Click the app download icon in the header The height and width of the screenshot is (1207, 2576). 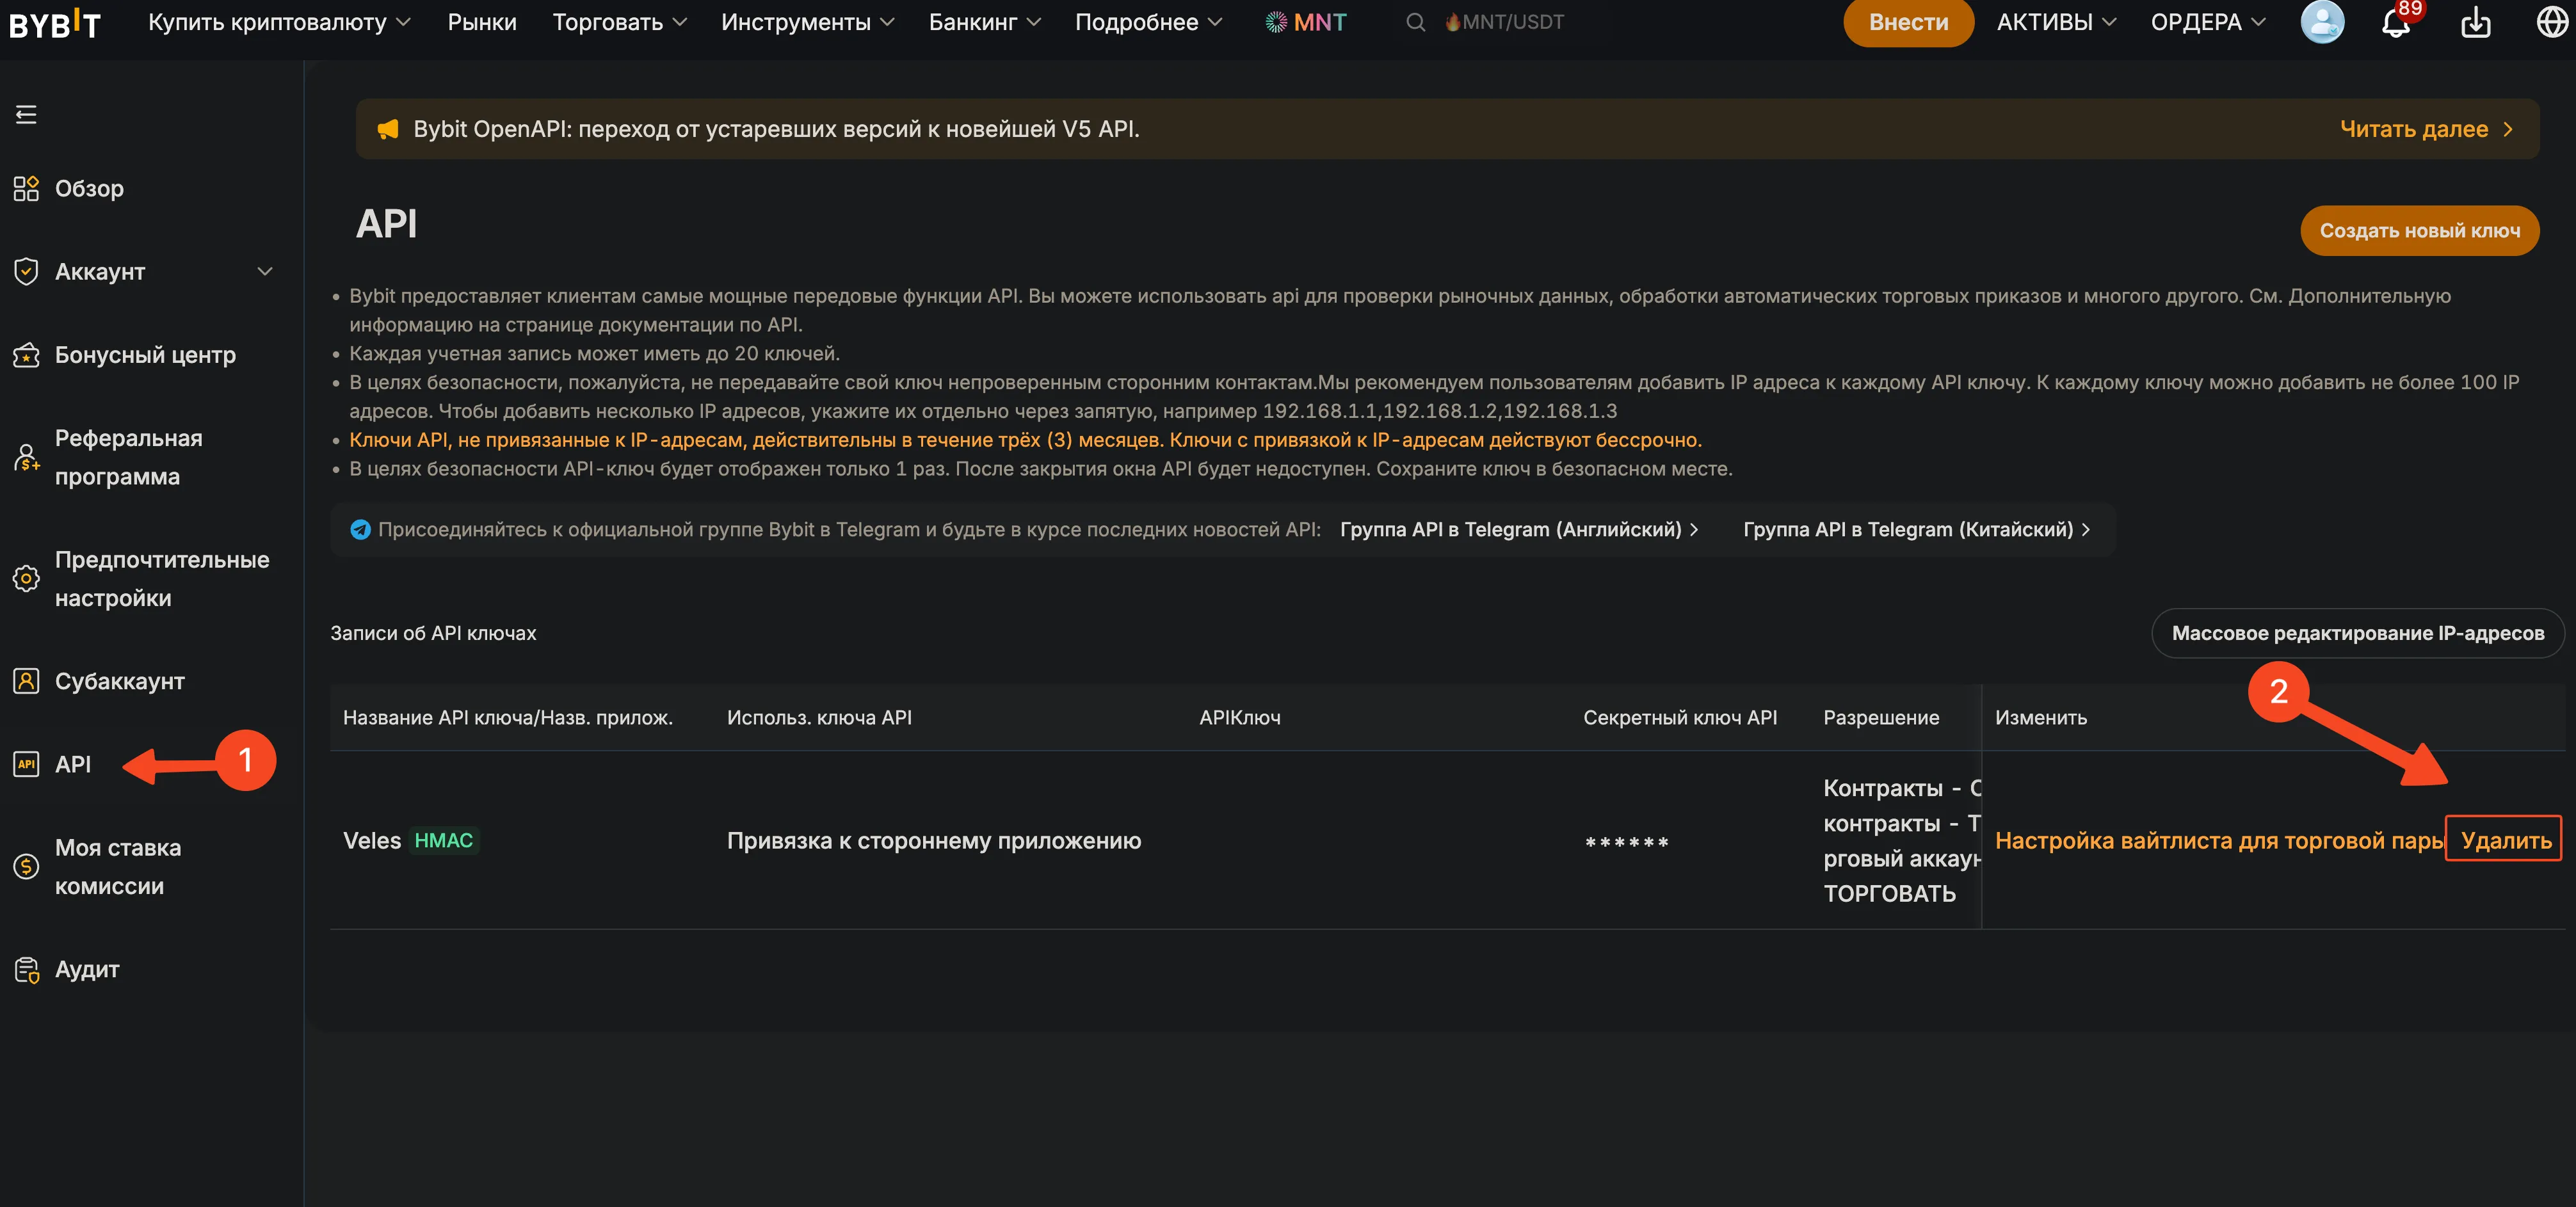2475,23
